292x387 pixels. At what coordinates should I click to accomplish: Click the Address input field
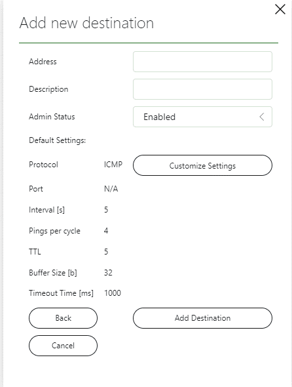pyautogui.click(x=202, y=62)
